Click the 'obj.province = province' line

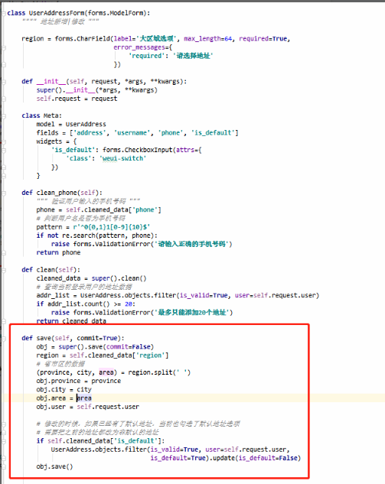coord(79,382)
